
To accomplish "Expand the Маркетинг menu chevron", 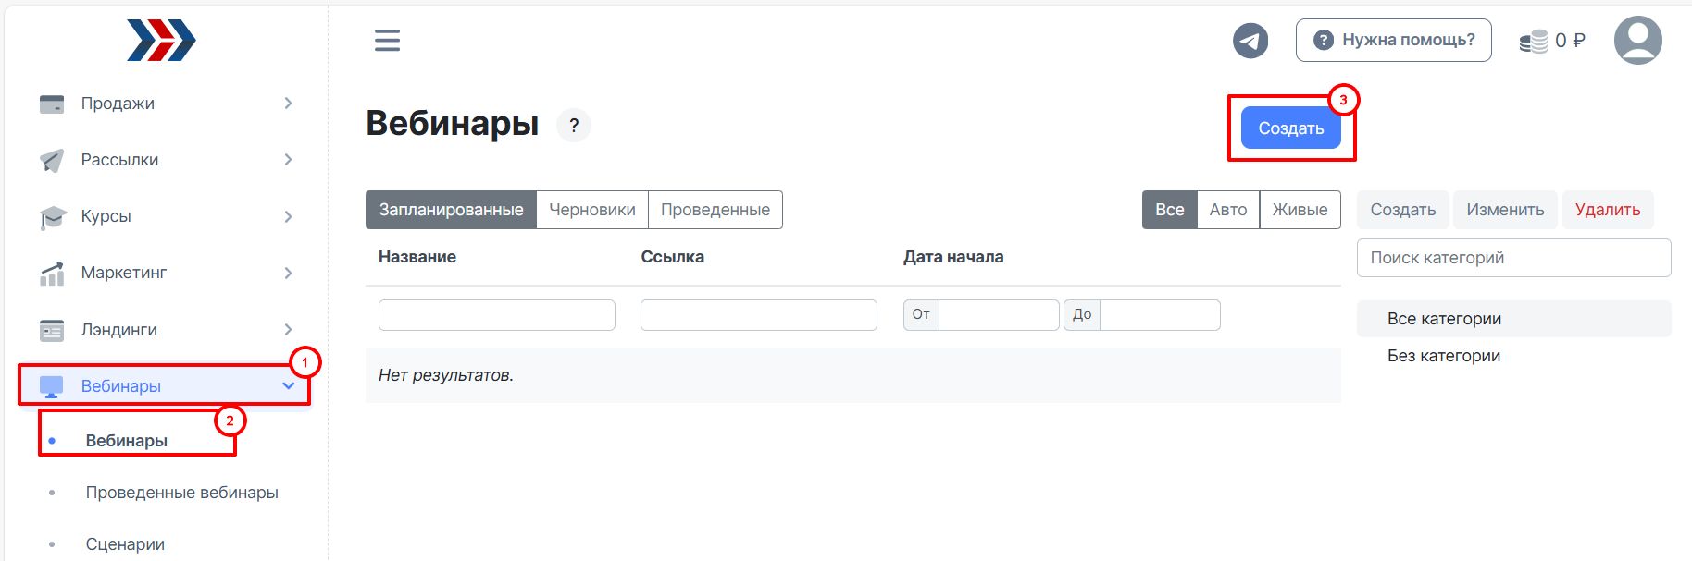I will click(288, 273).
